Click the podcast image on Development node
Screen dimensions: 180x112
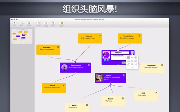[64, 67]
